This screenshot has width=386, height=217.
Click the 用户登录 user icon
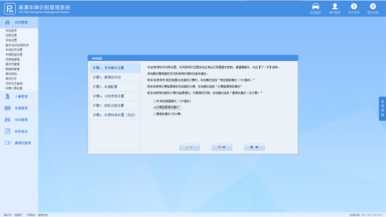(x=335, y=7)
